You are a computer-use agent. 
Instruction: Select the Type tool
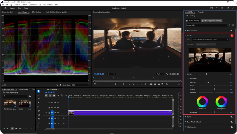click(39, 123)
